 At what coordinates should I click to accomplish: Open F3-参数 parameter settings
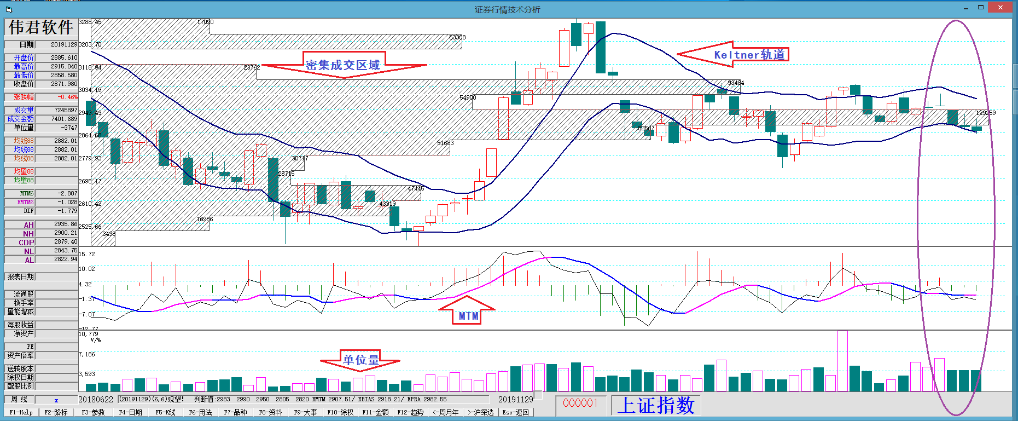(93, 412)
